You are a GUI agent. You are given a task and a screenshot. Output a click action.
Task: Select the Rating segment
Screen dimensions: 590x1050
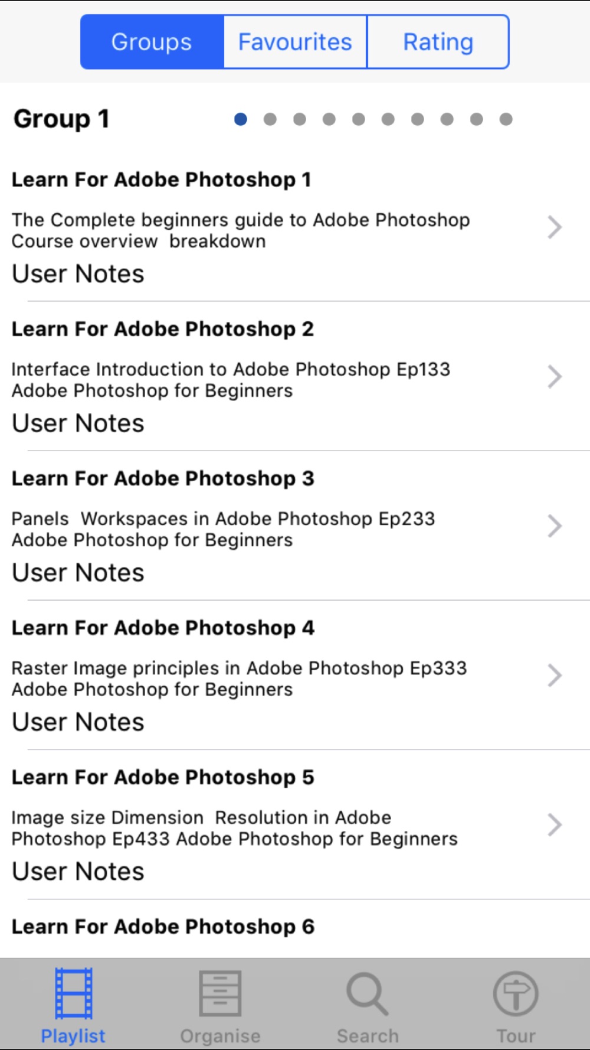[438, 42]
